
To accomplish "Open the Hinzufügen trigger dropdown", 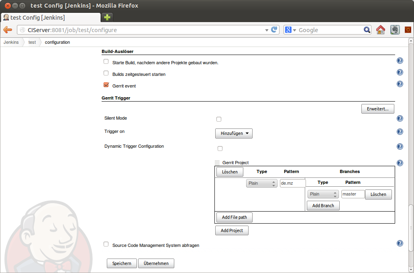I will (x=234, y=133).
